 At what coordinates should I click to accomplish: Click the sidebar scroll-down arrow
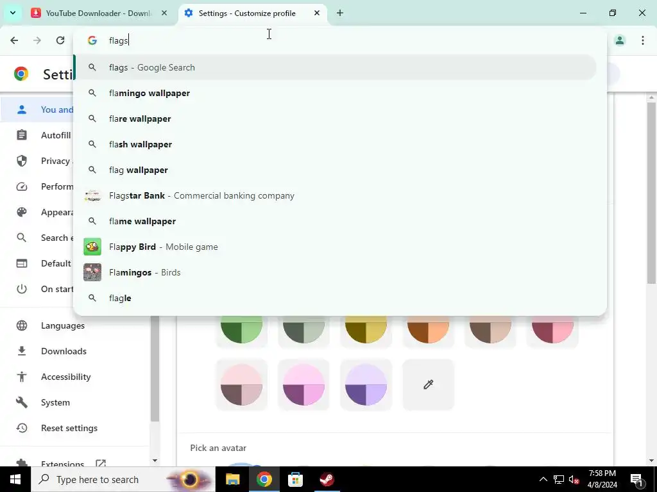[x=155, y=461]
